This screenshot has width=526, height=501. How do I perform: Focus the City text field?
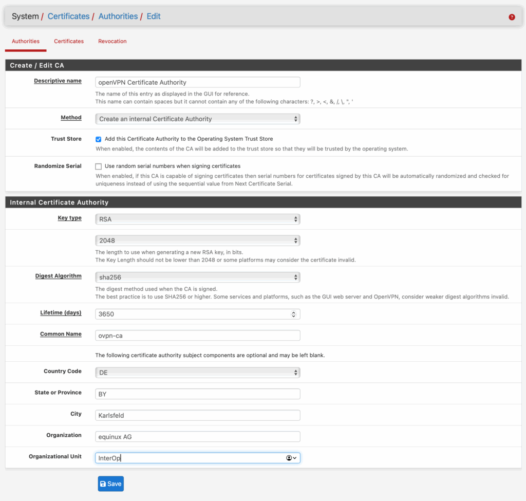pos(197,415)
